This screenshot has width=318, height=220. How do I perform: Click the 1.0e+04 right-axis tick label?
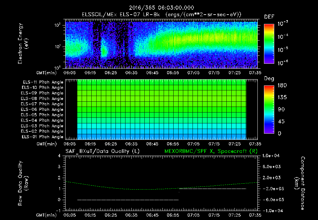(x=271, y=156)
